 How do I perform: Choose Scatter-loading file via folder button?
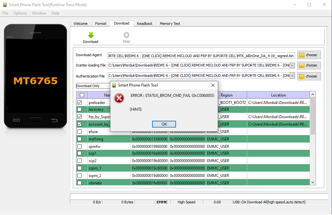(x=309, y=66)
